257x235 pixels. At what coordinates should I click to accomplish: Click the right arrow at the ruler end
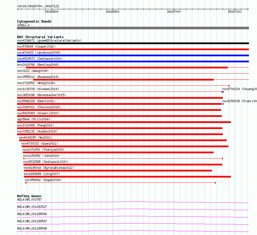[248, 9]
